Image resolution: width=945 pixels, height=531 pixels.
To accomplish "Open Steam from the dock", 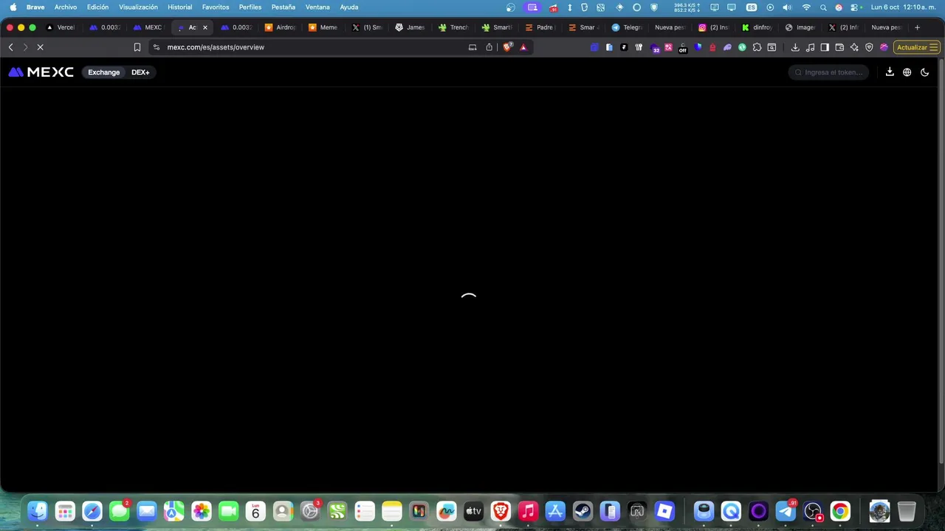I will click(583, 511).
